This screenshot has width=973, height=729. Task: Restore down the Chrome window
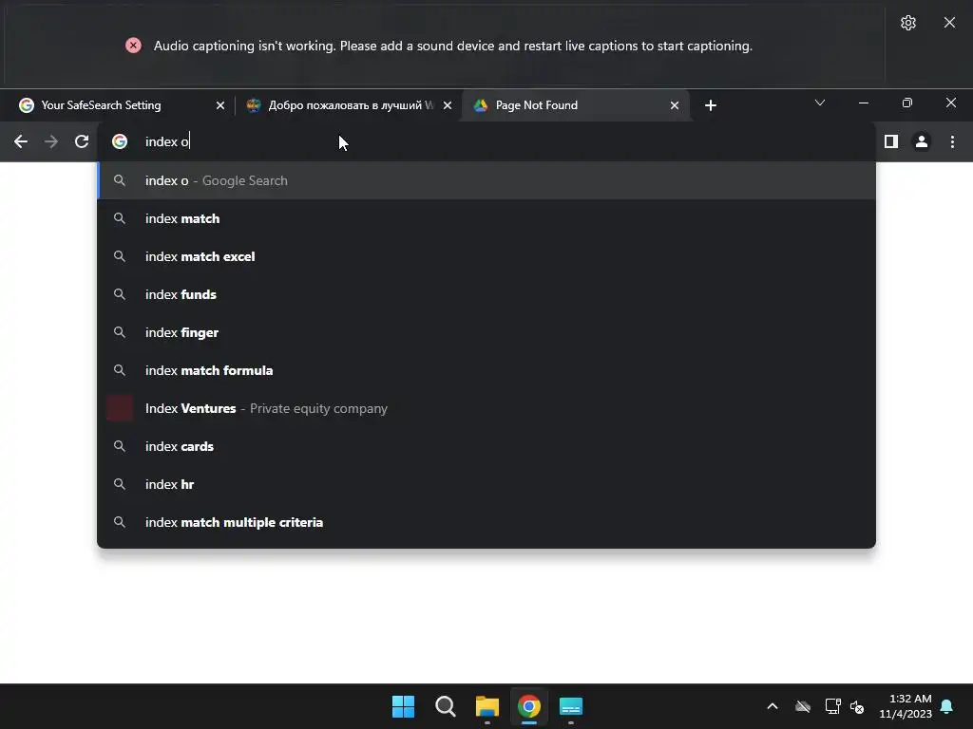907,103
